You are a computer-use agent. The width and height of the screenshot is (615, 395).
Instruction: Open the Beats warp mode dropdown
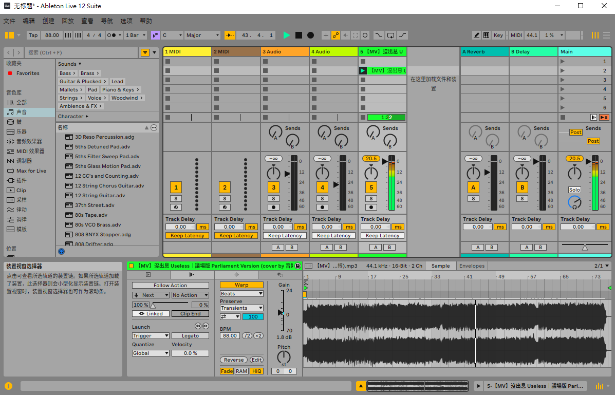[x=241, y=294]
